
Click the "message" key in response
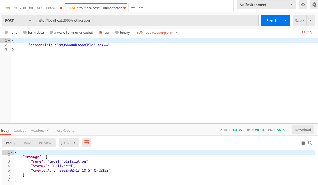point(32,157)
